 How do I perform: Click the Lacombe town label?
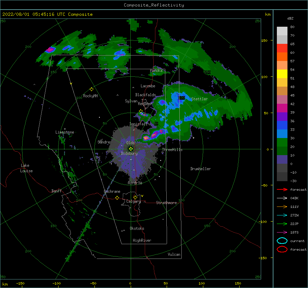(x=148, y=86)
